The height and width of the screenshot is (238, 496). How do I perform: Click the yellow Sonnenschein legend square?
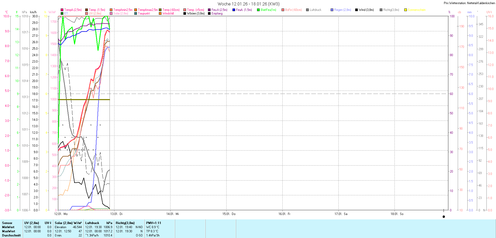pyautogui.click(x=406, y=10)
